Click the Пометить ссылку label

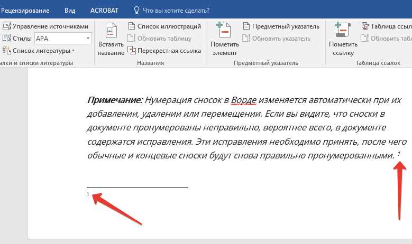click(343, 49)
